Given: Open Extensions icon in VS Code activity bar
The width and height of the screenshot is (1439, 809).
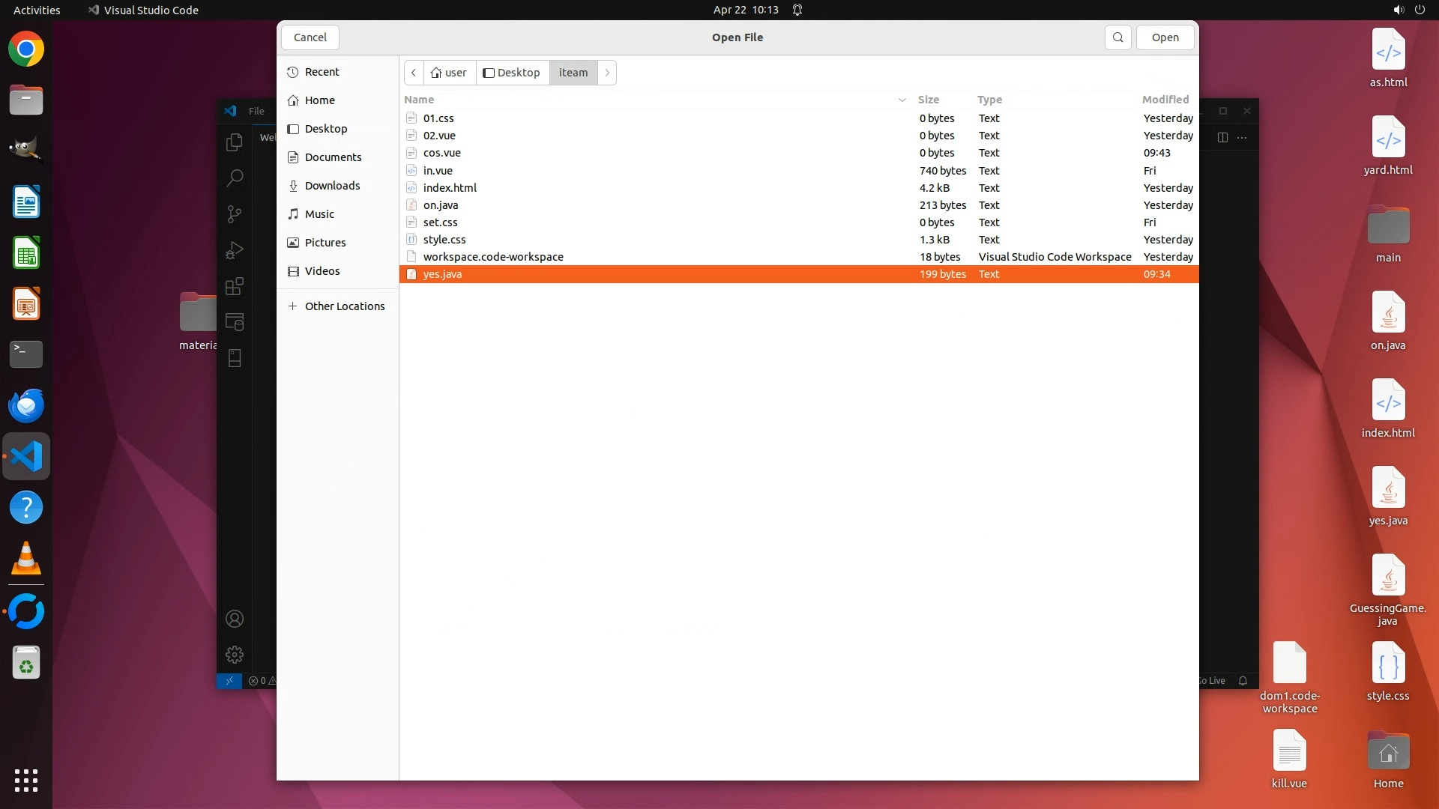Looking at the screenshot, I should pos(235,286).
